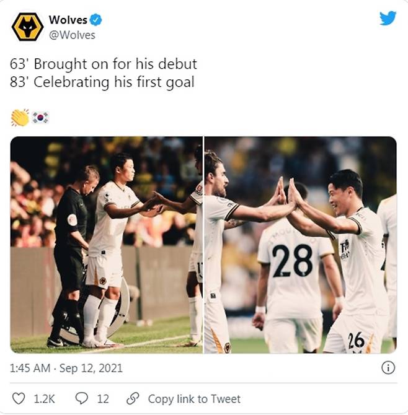Open the Wolves display name link
The image size is (408, 415).
(68, 20)
